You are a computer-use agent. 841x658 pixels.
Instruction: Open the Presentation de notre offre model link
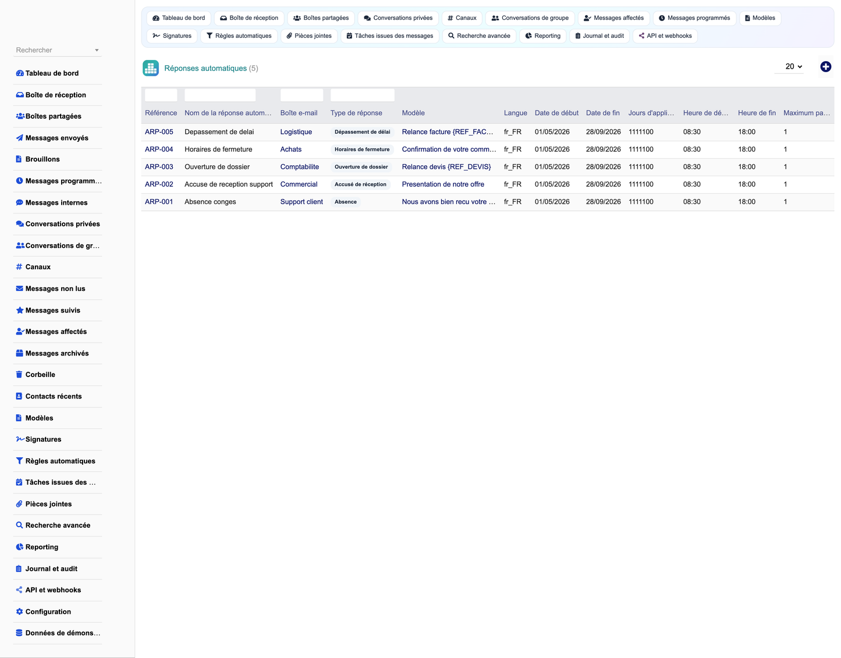tap(443, 184)
